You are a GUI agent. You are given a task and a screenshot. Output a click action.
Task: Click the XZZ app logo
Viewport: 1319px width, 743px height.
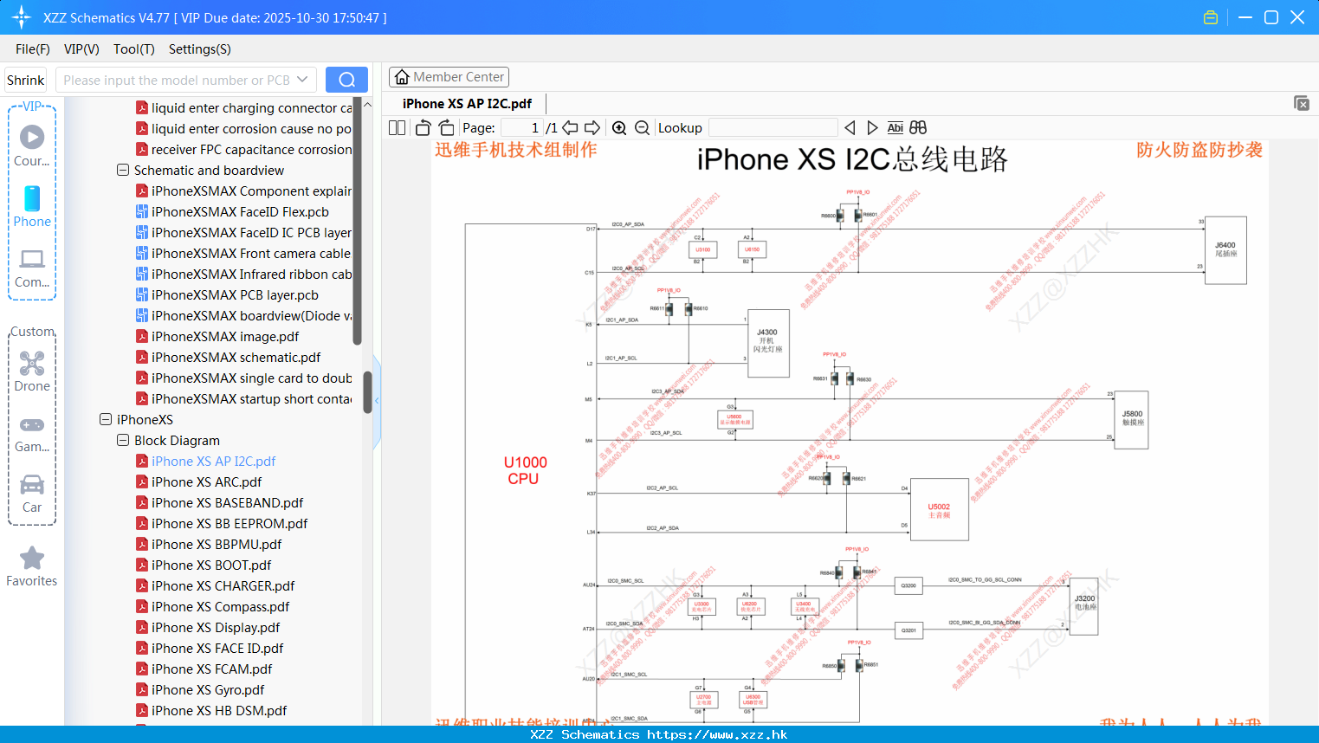21,17
